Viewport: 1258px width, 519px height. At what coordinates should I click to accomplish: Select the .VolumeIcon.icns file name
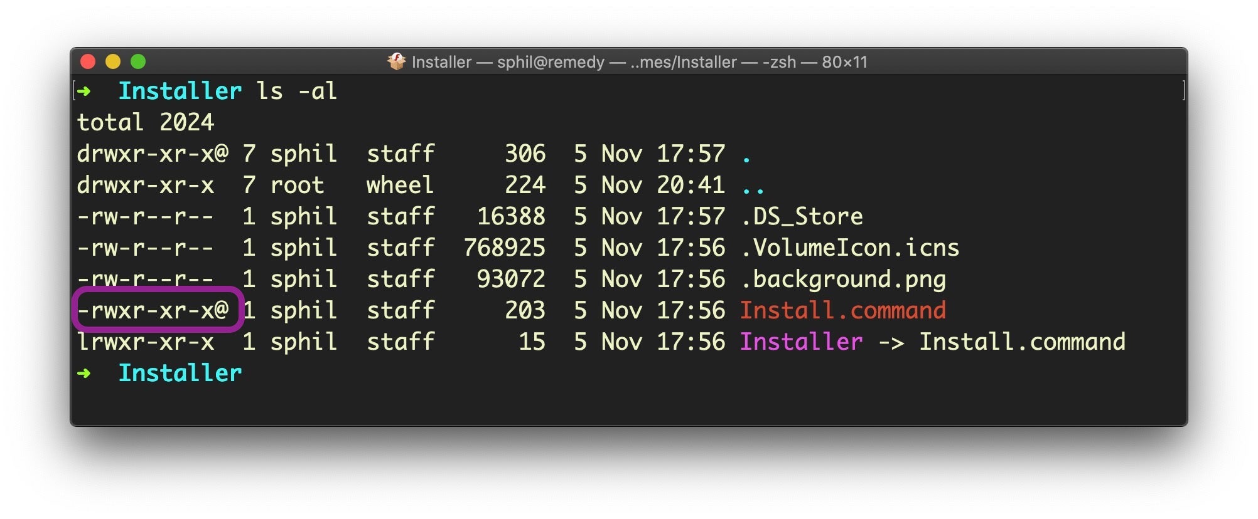pos(849,248)
